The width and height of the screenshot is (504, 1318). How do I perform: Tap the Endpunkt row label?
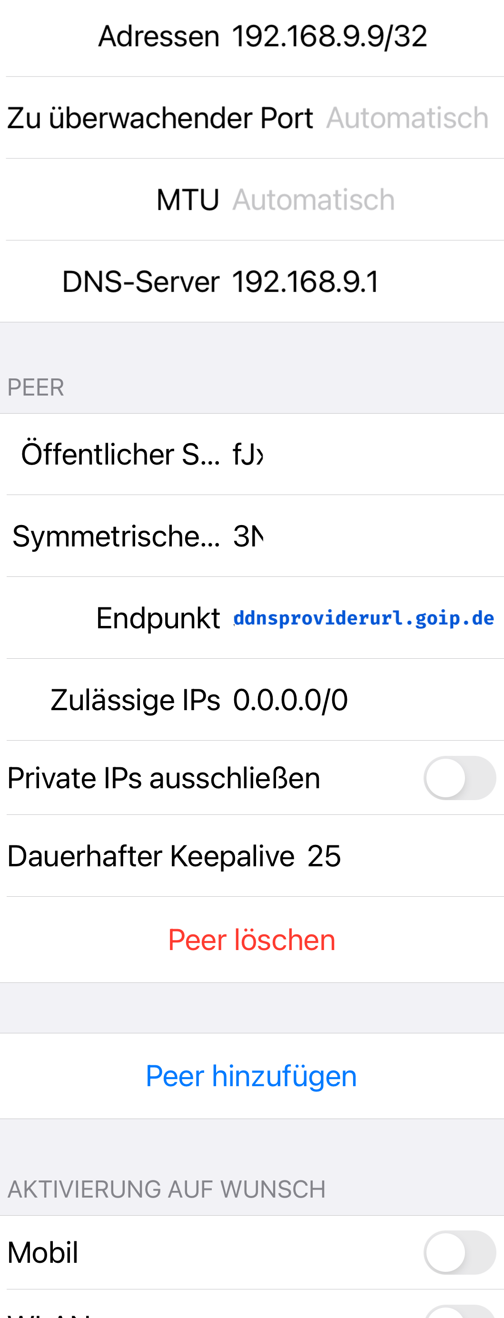coord(158,618)
